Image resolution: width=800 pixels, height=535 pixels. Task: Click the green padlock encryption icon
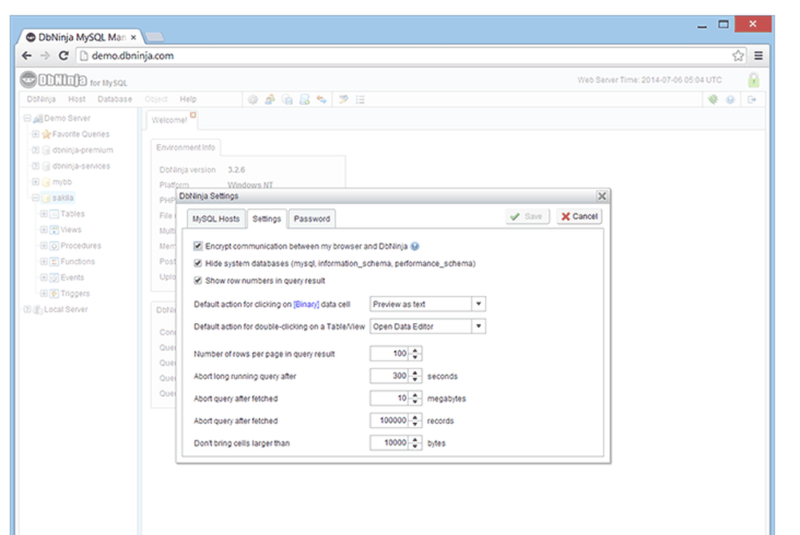click(x=754, y=79)
